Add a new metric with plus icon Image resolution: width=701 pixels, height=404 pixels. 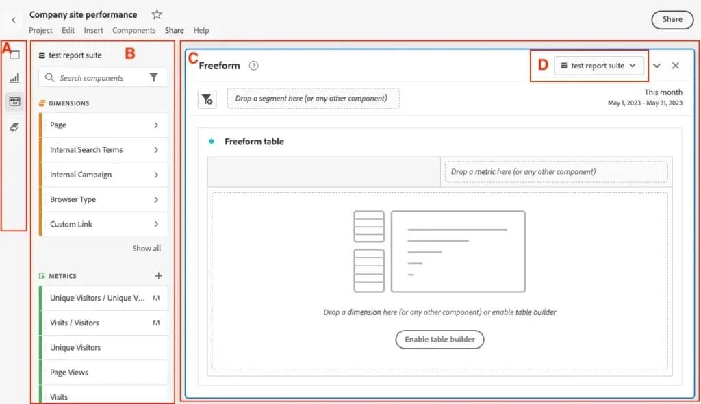[x=158, y=275]
